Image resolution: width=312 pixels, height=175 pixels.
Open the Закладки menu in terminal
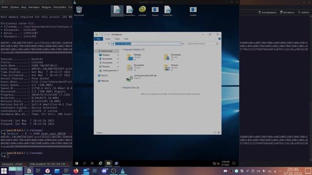[34, 7]
